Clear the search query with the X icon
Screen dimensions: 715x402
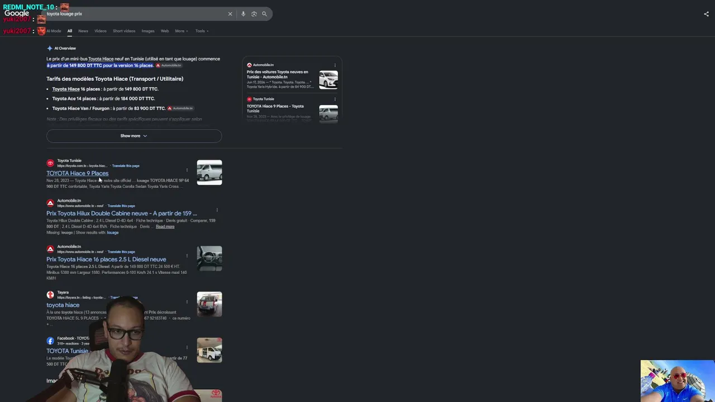point(230,14)
